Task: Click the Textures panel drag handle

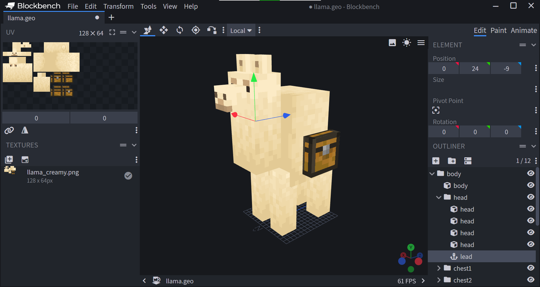Action: click(123, 145)
